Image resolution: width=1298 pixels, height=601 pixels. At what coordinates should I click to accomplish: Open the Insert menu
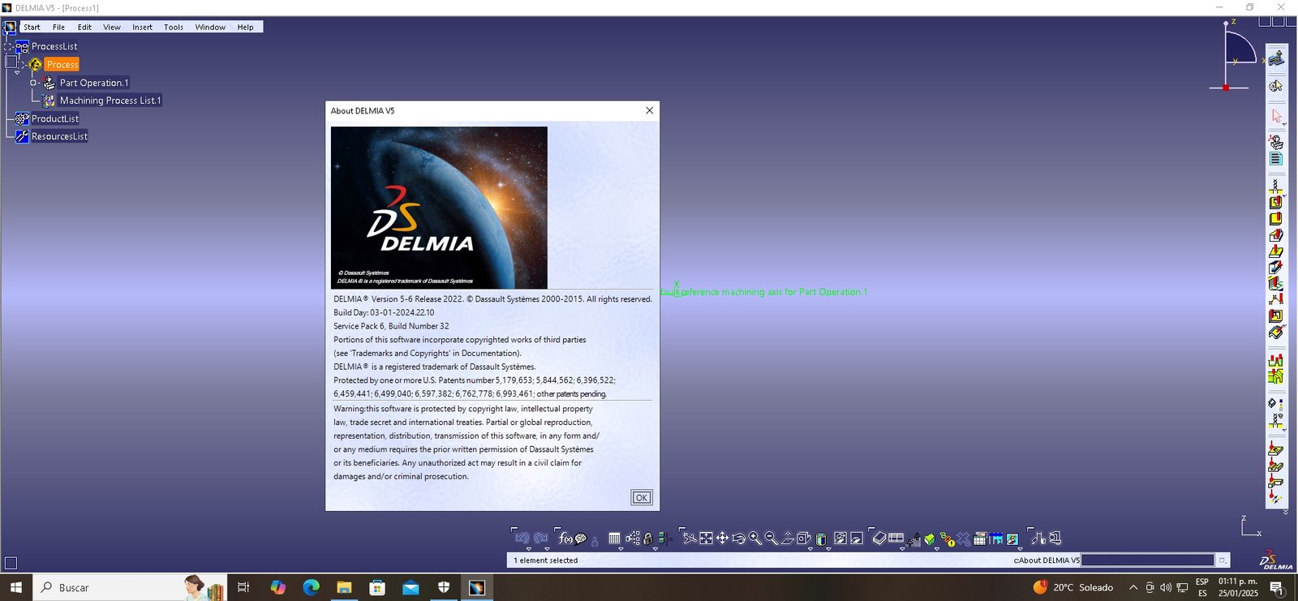(x=142, y=27)
